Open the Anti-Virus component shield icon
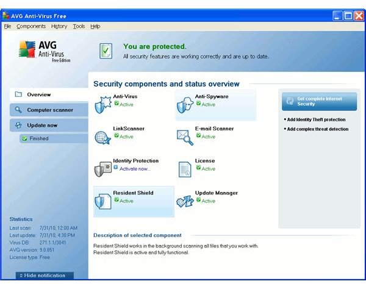366x284 pixels. pyautogui.click(x=102, y=105)
